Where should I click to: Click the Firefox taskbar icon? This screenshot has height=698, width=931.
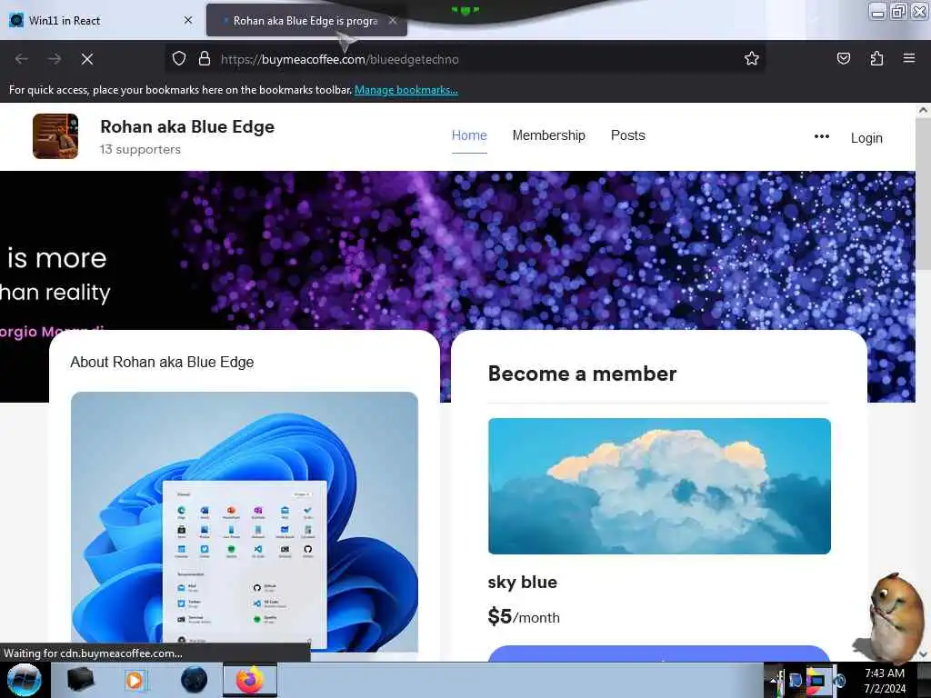point(250,680)
